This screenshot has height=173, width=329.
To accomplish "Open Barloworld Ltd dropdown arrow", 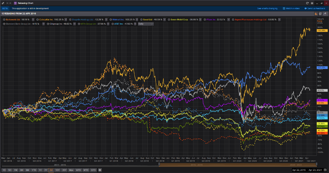I will pyautogui.click(x=33, y=19).
